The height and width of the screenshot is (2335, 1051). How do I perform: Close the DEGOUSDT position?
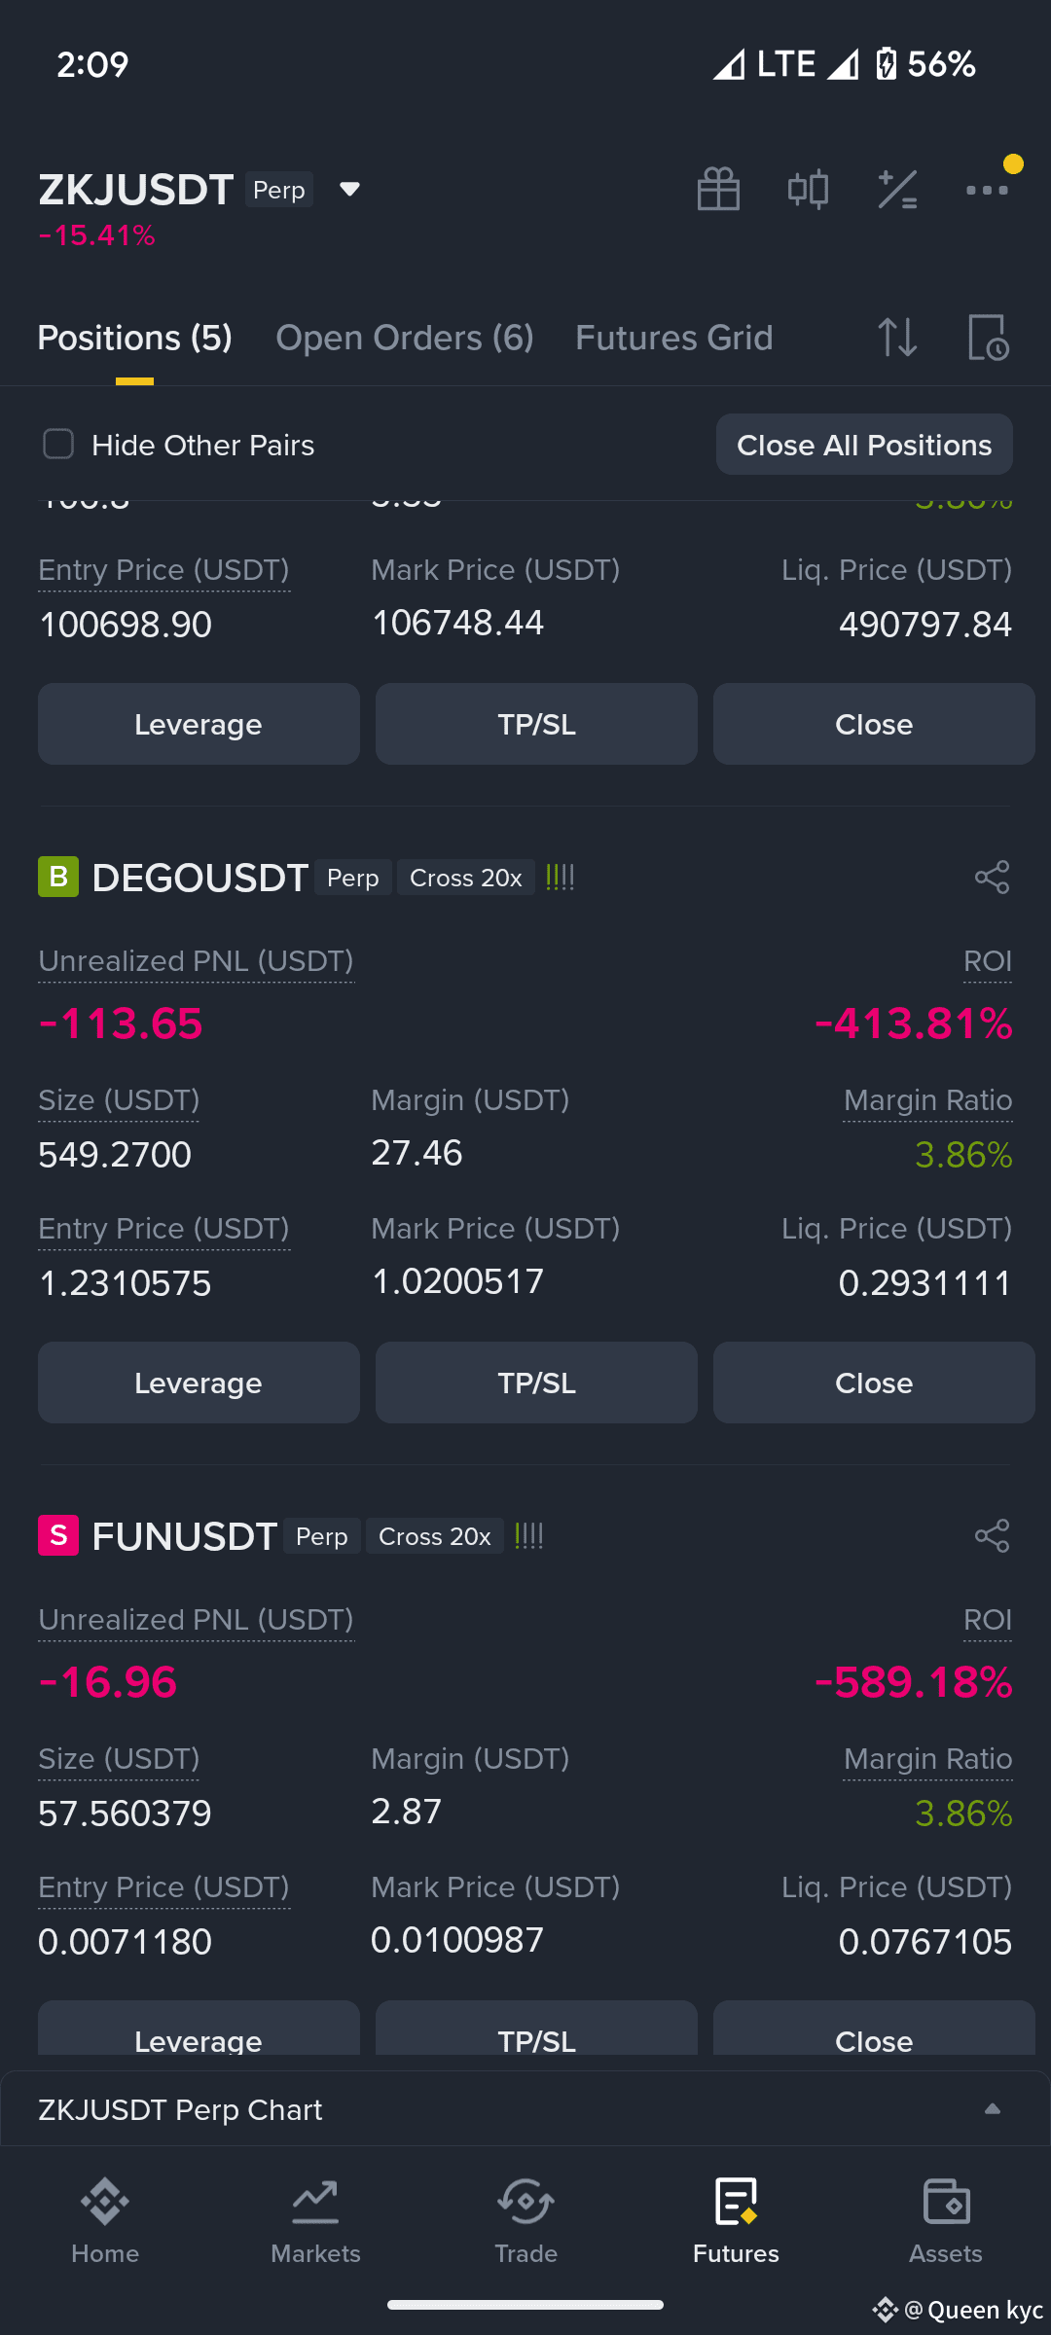pos(874,1383)
